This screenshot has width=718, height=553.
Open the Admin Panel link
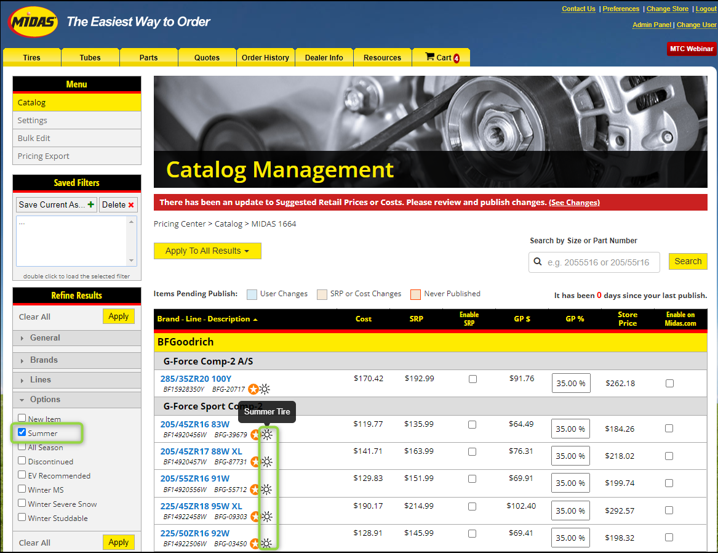point(652,25)
